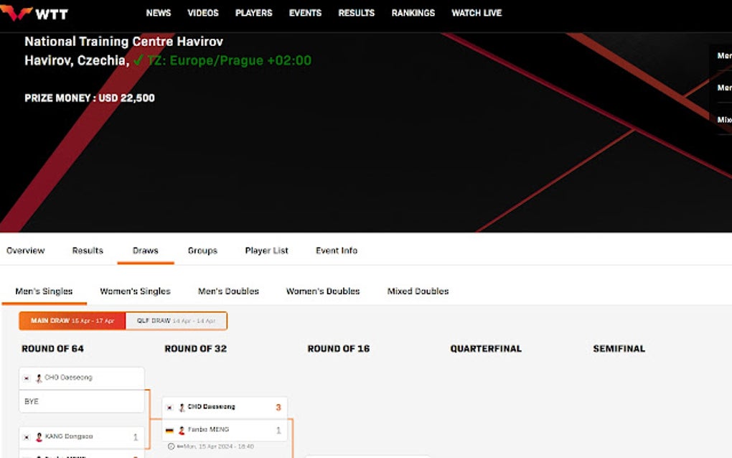
Task: Open the NEWS menu item
Action: (x=159, y=13)
